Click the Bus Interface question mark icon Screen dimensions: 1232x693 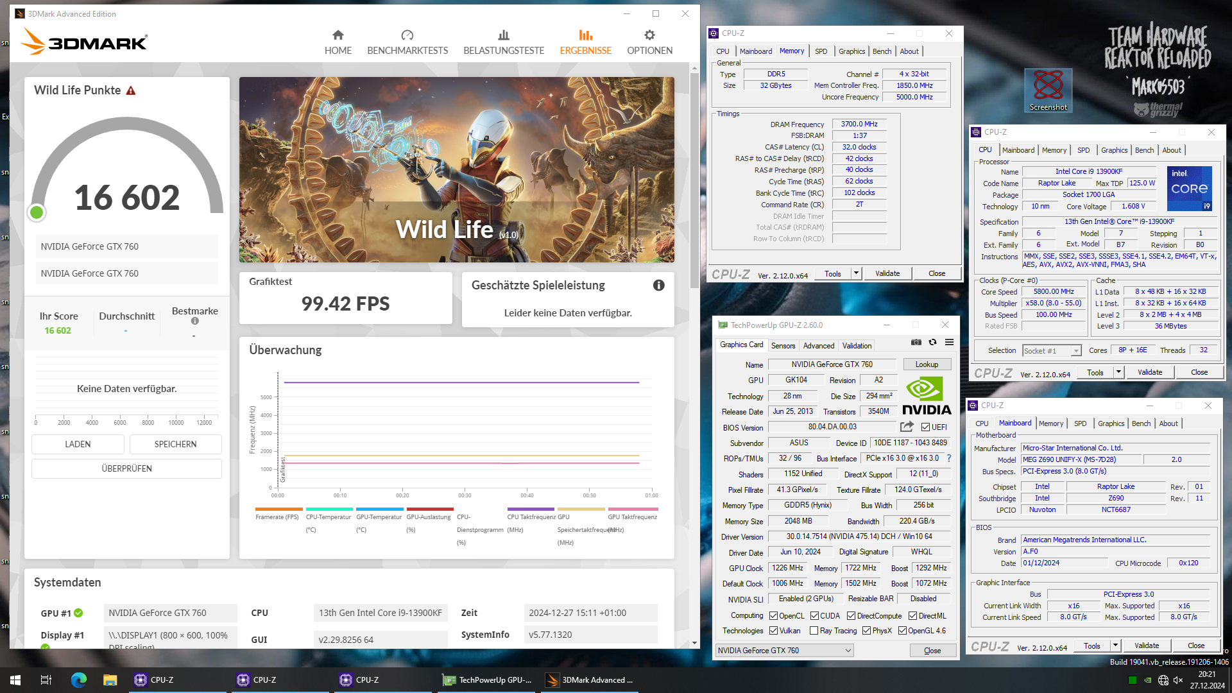coord(949,458)
